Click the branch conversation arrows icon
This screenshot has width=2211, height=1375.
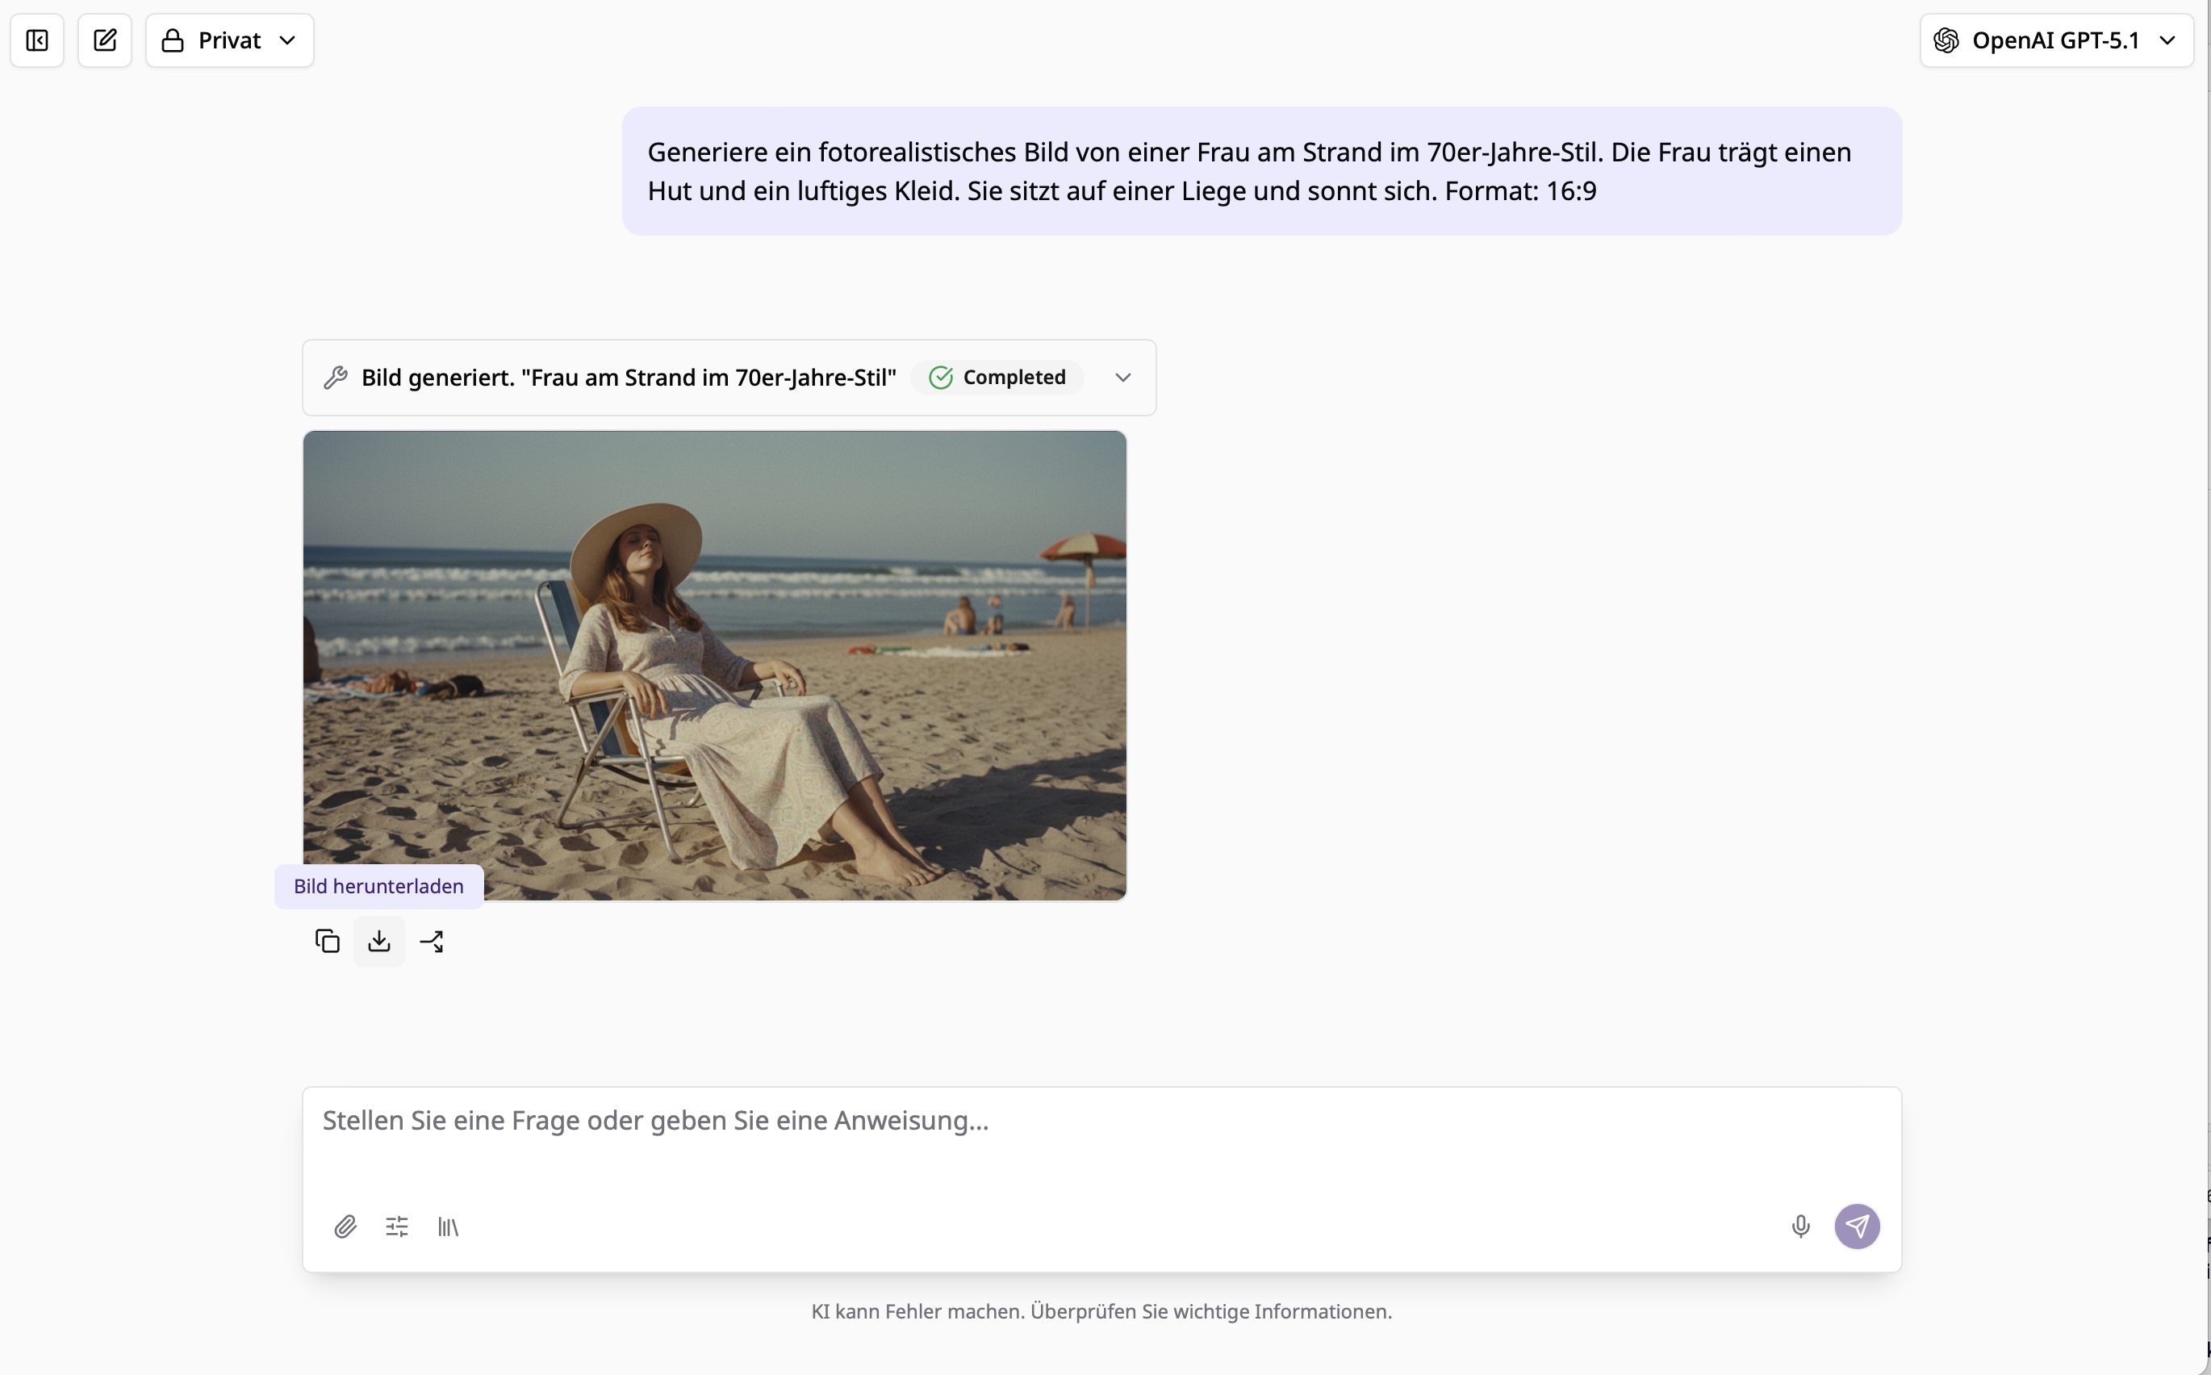(x=432, y=941)
